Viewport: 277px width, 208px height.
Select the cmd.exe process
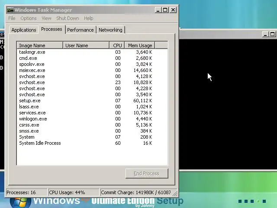pos(92,58)
